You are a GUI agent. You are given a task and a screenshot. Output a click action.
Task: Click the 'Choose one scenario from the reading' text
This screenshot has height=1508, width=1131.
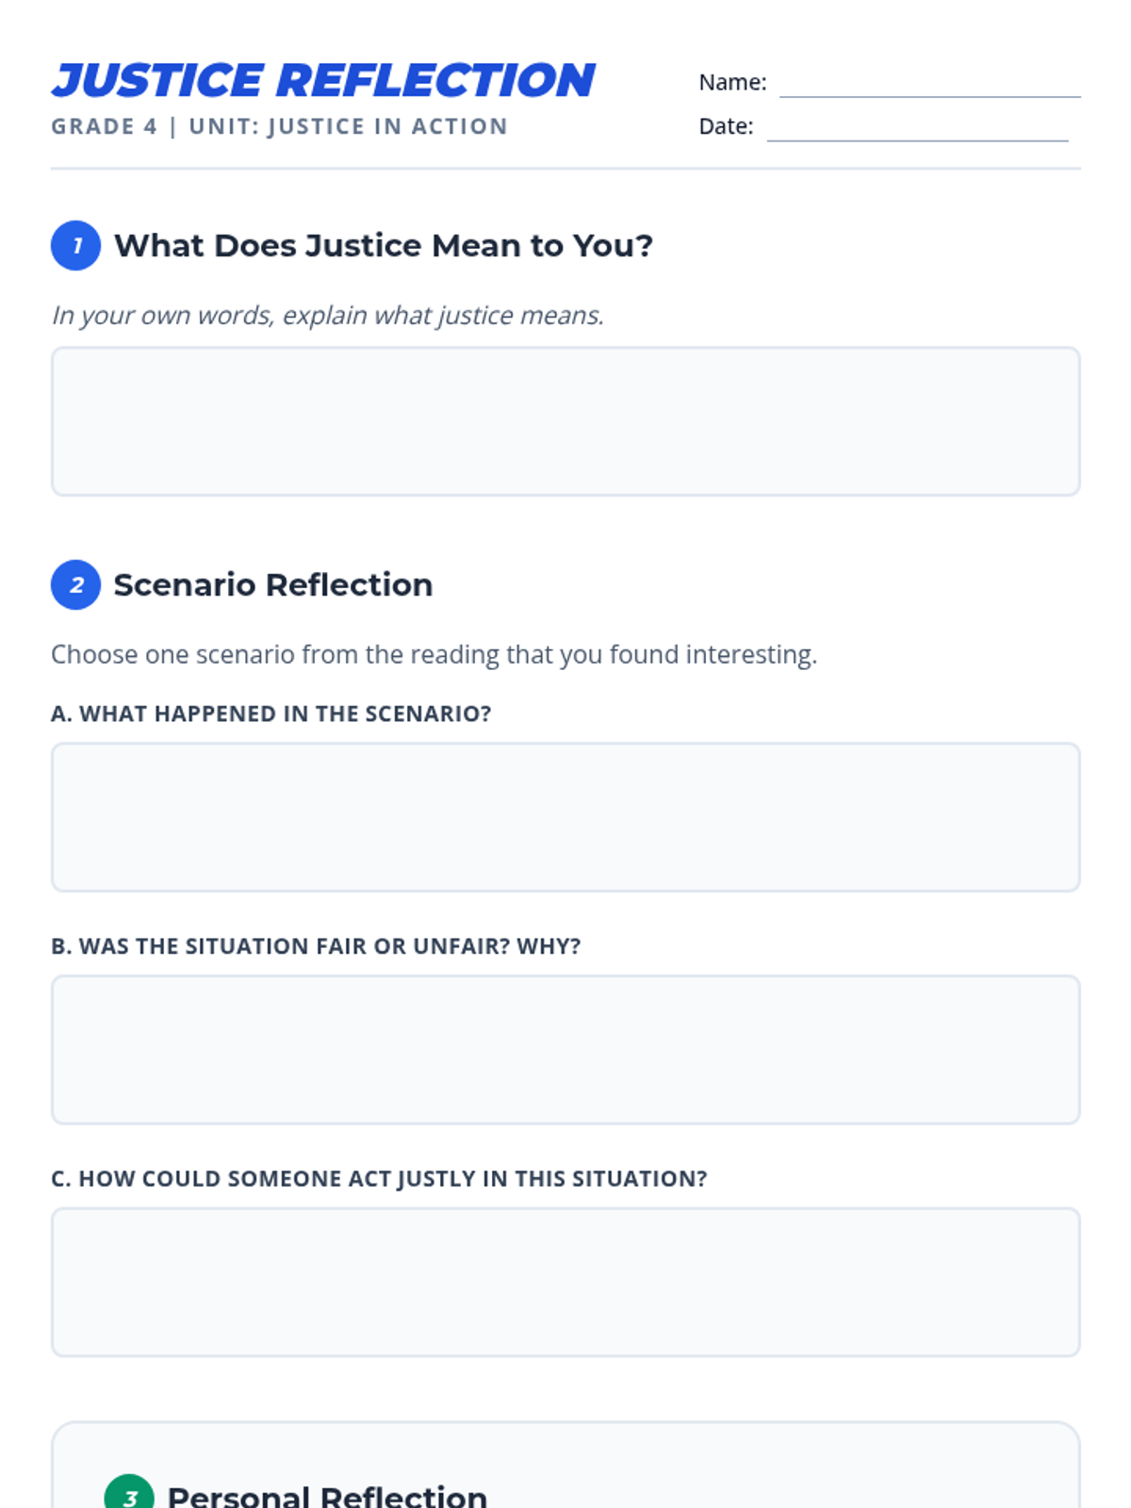click(434, 654)
